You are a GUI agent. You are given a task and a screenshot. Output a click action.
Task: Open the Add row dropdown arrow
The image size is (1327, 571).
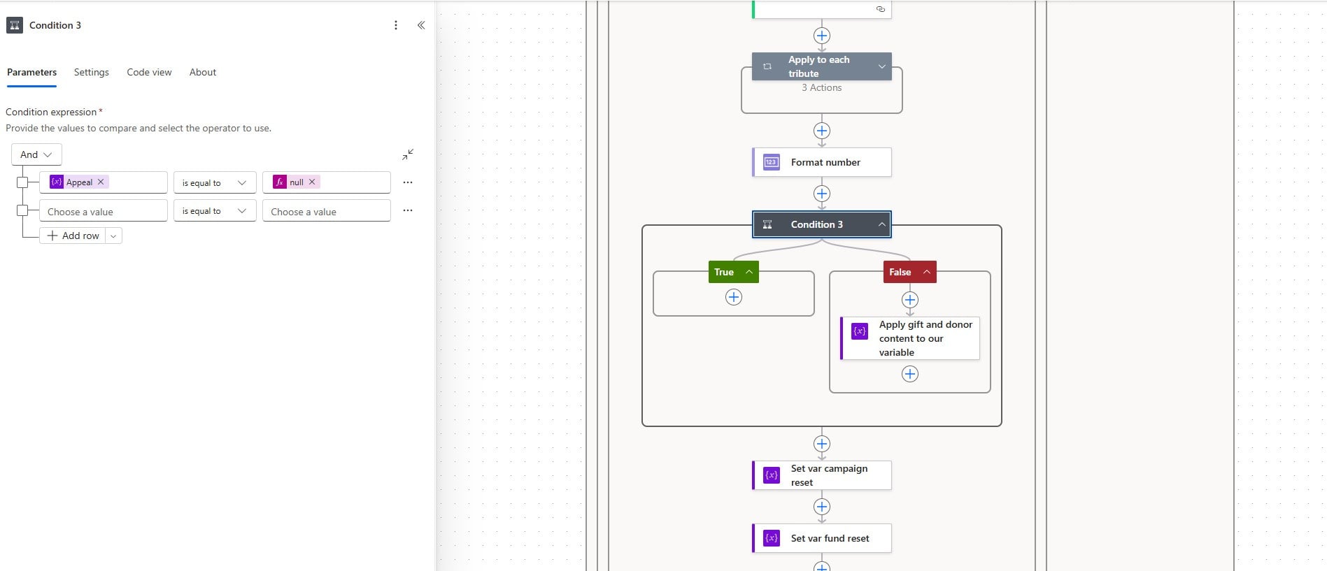pos(113,236)
